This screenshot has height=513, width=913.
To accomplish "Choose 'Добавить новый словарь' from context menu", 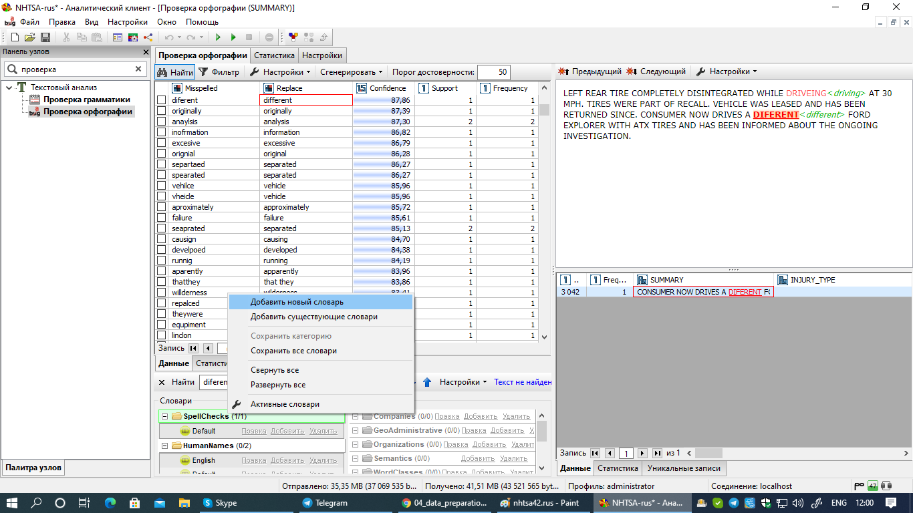I will pos(297,302).
